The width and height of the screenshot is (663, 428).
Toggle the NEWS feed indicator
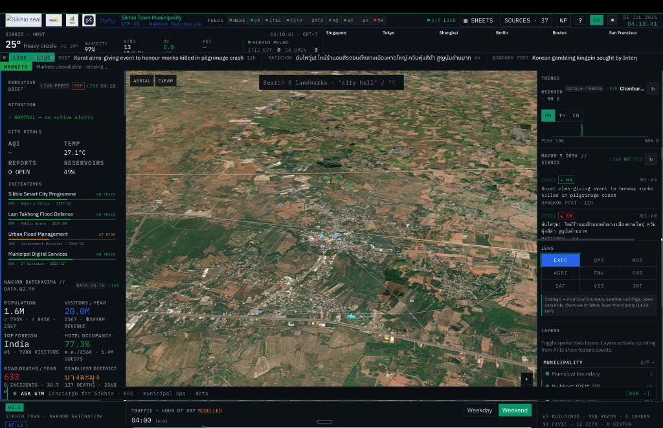point(237,20)
